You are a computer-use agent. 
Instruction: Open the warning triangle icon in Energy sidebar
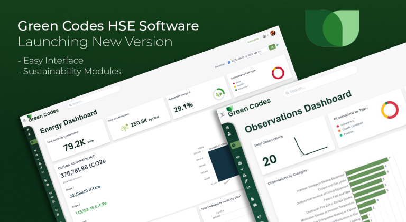[40, 163]
